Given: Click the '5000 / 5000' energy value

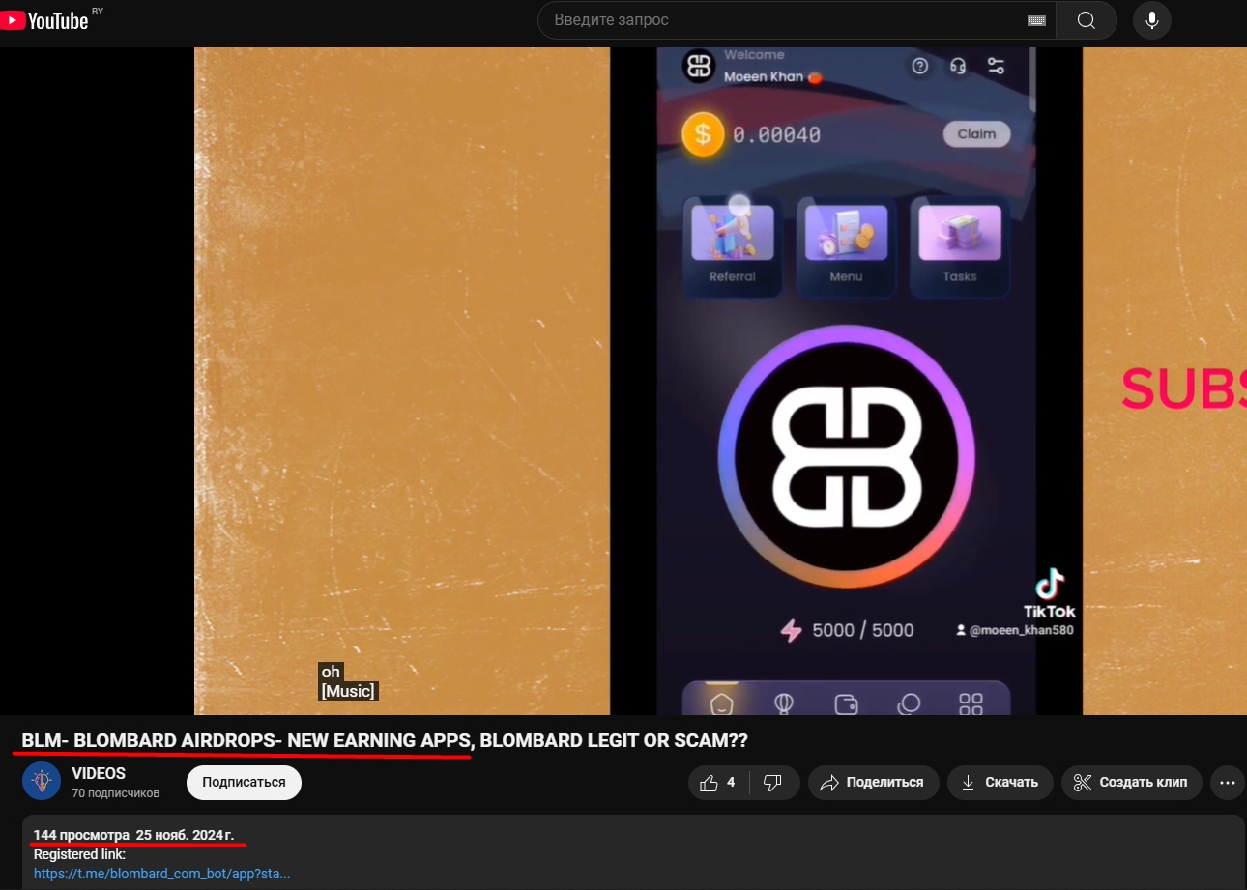Looking at the screenshot, I should tap(863, 630).
